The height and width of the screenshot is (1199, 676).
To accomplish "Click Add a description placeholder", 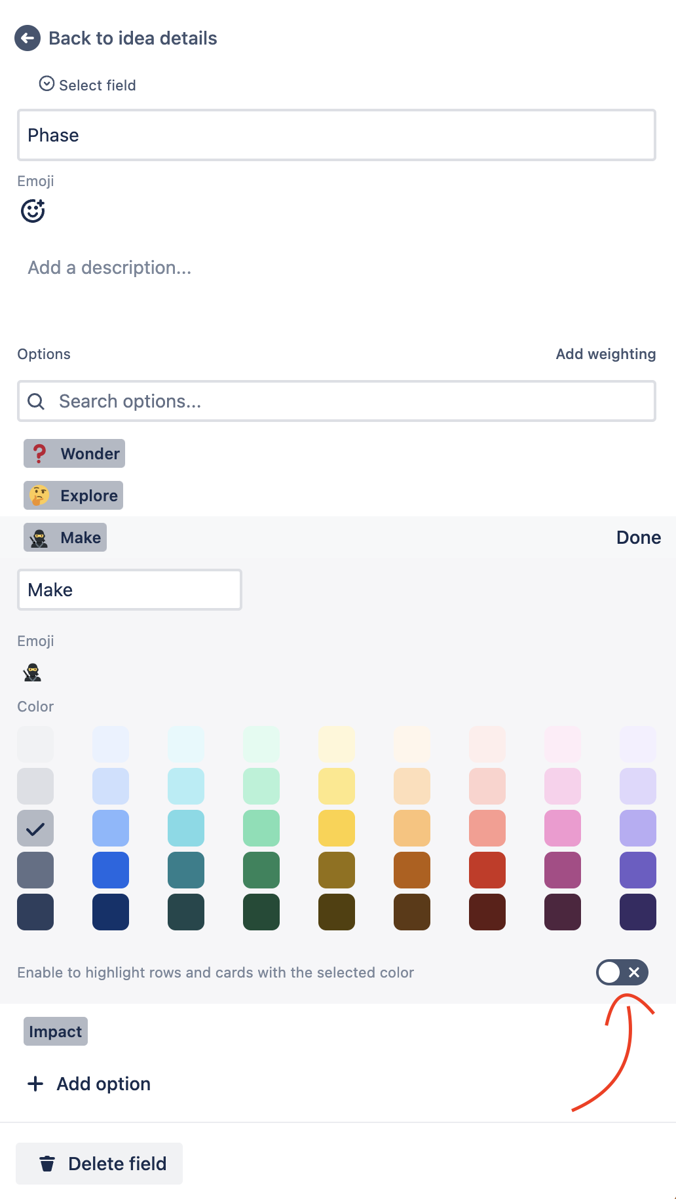I will tap(109, 267).
